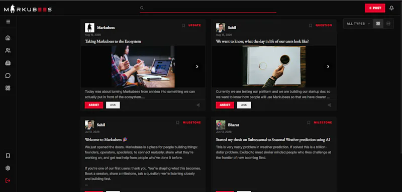Show next image in Sahil's question post
This screenshot has width=402, height=192.
coord(328,66)
